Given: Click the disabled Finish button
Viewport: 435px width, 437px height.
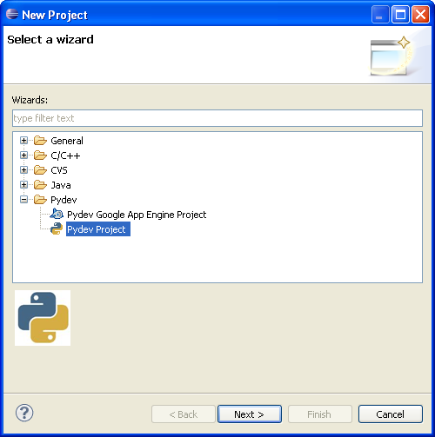Looking at the screenshot, I should coord(320,414).
